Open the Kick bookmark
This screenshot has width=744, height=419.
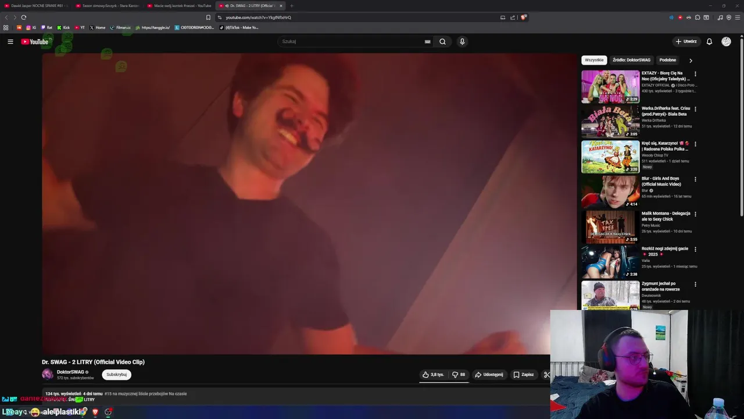tap(63, 27)
